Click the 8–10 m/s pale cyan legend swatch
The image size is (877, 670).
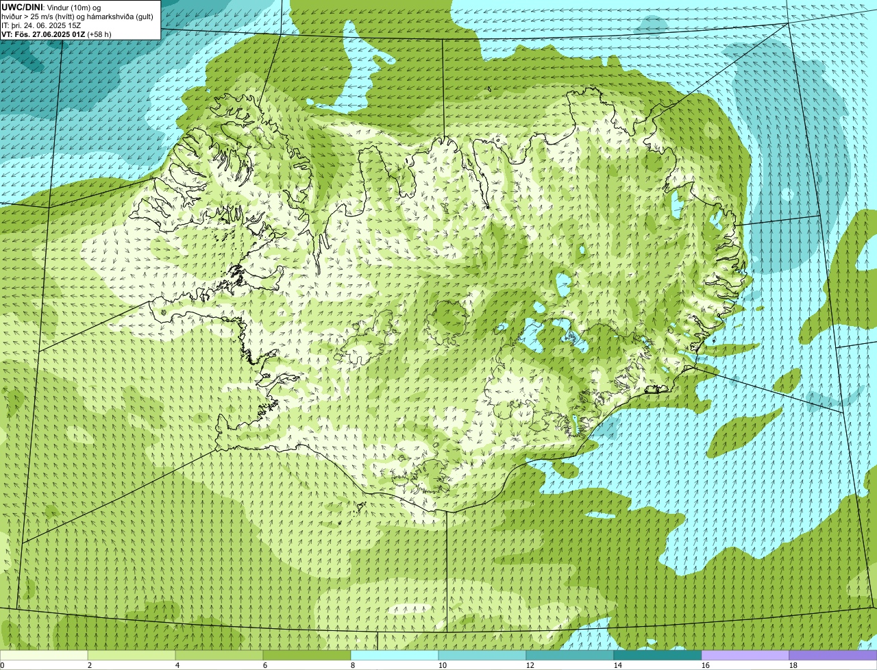pyautogui.click(x=395, y=655)
